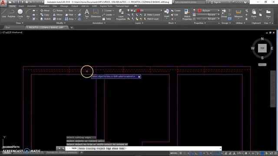278x156 pixels.
Task: Activate the Scale command
Action: coord(57,19)
